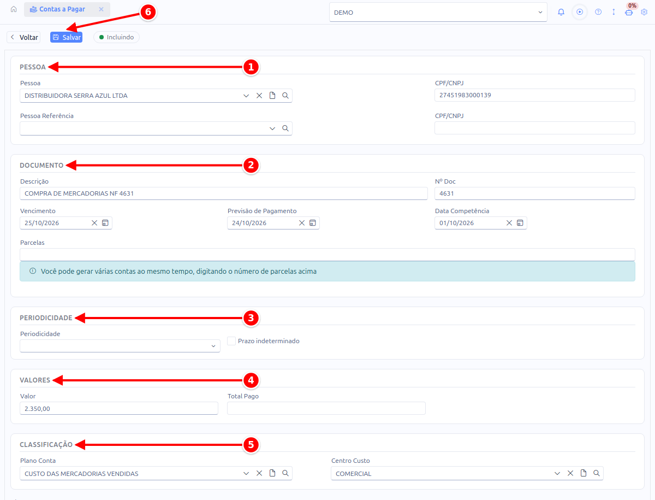Click into the Nº Doc field
The image size is (655, 500).
tap(535, 193)
